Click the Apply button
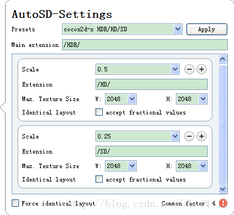 207,29
